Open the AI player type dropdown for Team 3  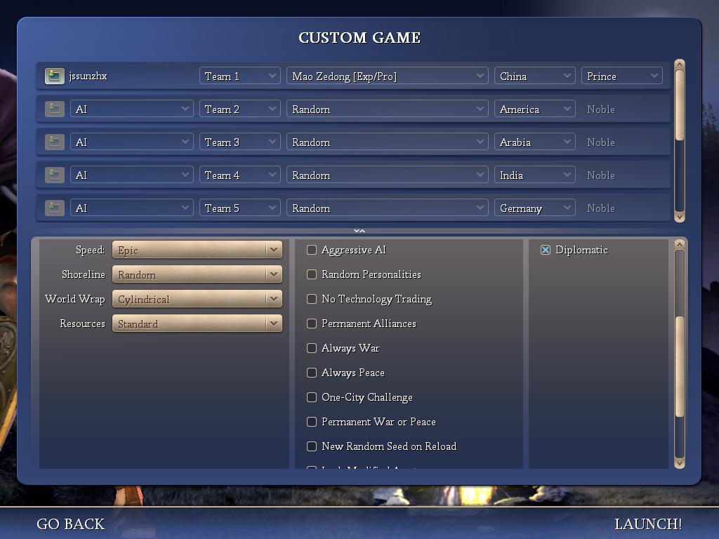[x=131, y=142]
